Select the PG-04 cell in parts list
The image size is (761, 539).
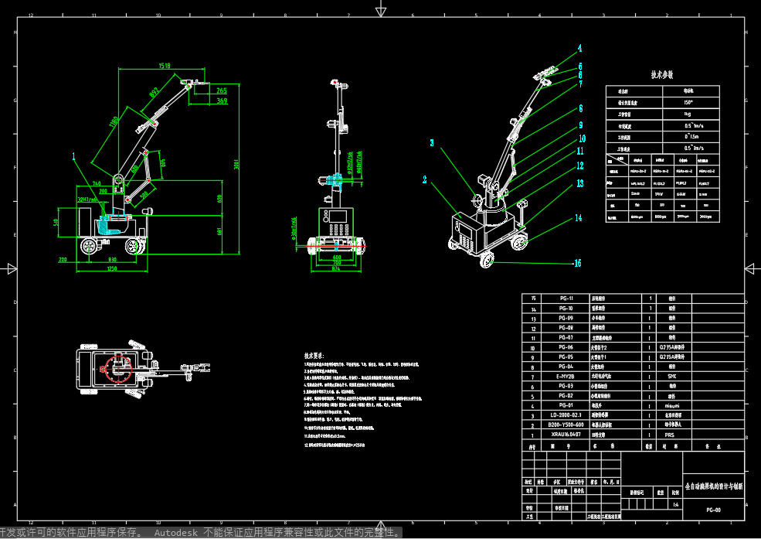click(x=566, y=367)
